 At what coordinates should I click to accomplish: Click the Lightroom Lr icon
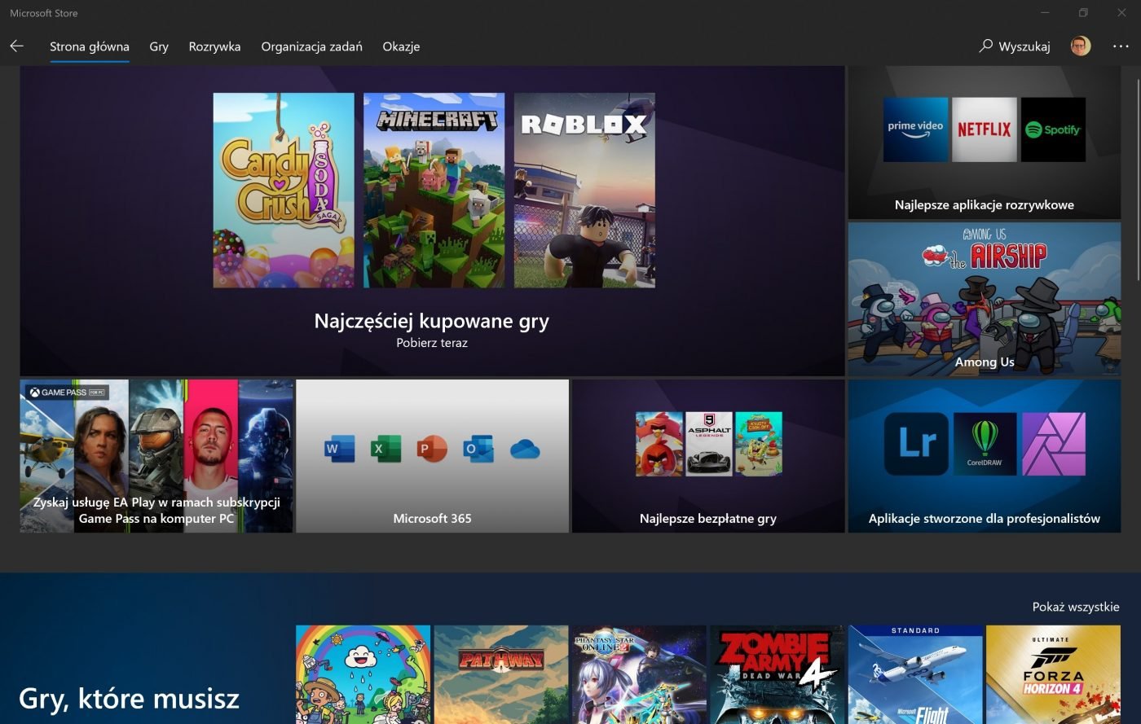pyautogui.click(x=916, y=444)
